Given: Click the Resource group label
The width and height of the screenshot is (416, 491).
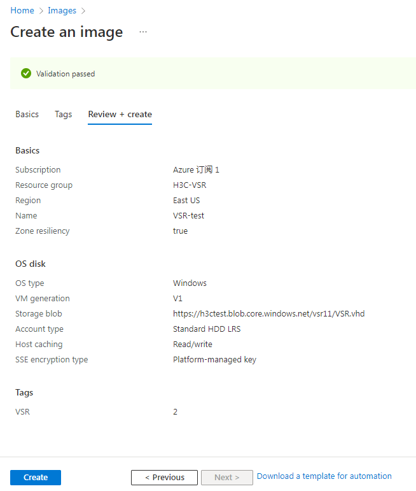Looking at the screenshot, I should (44, 185).
